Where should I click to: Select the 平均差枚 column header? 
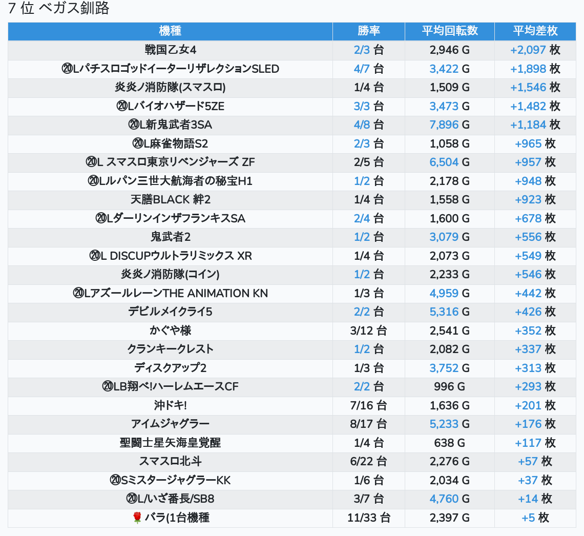coord(535,31)
